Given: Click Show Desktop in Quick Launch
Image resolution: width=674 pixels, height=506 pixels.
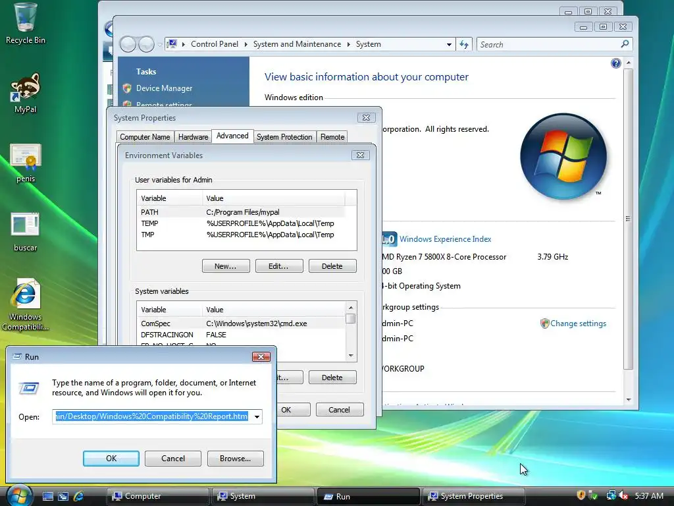Looking at the screenshot, I should click(47, 496).
